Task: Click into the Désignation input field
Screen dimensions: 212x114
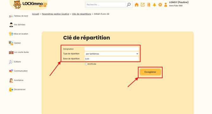Action: (112, 49)
